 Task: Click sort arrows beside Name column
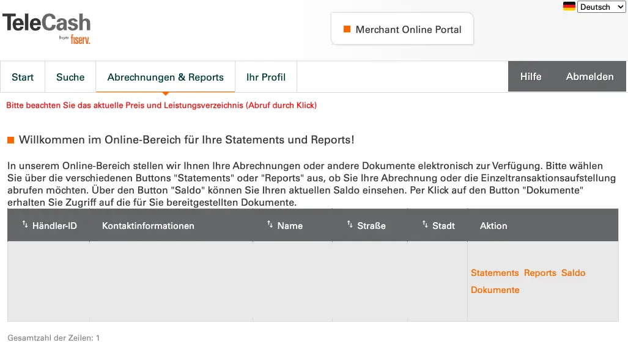coord(270,225)
